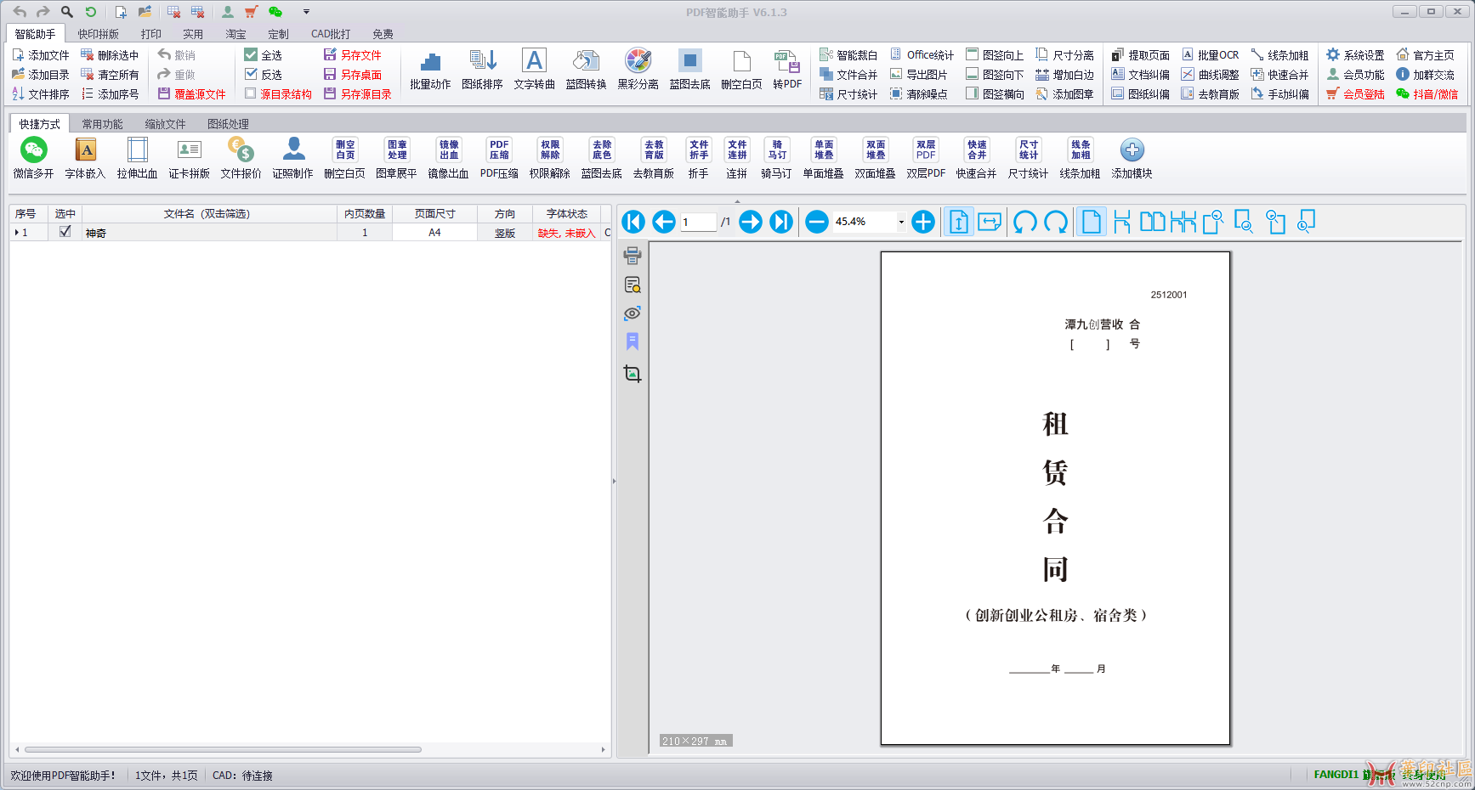Screen dimensions: 1475x790
Task: Toggle the 全选 select-all checkbox
Action: [251, 54]
